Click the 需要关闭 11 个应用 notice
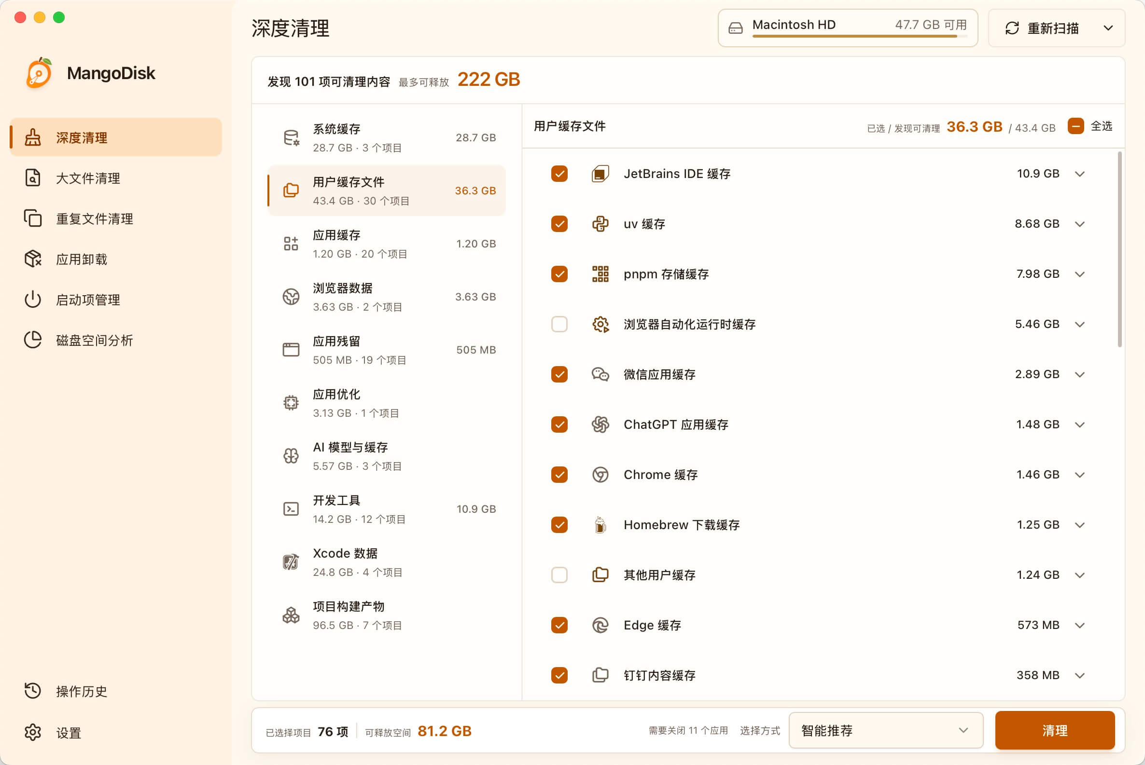This screenshot has width=1145, height=765. tap(688, 730)
